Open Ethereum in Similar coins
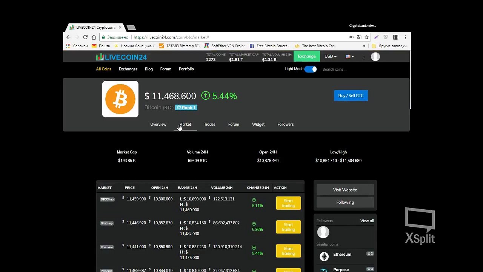The width and height of the screenshot is (483, 272). (342, 255)
